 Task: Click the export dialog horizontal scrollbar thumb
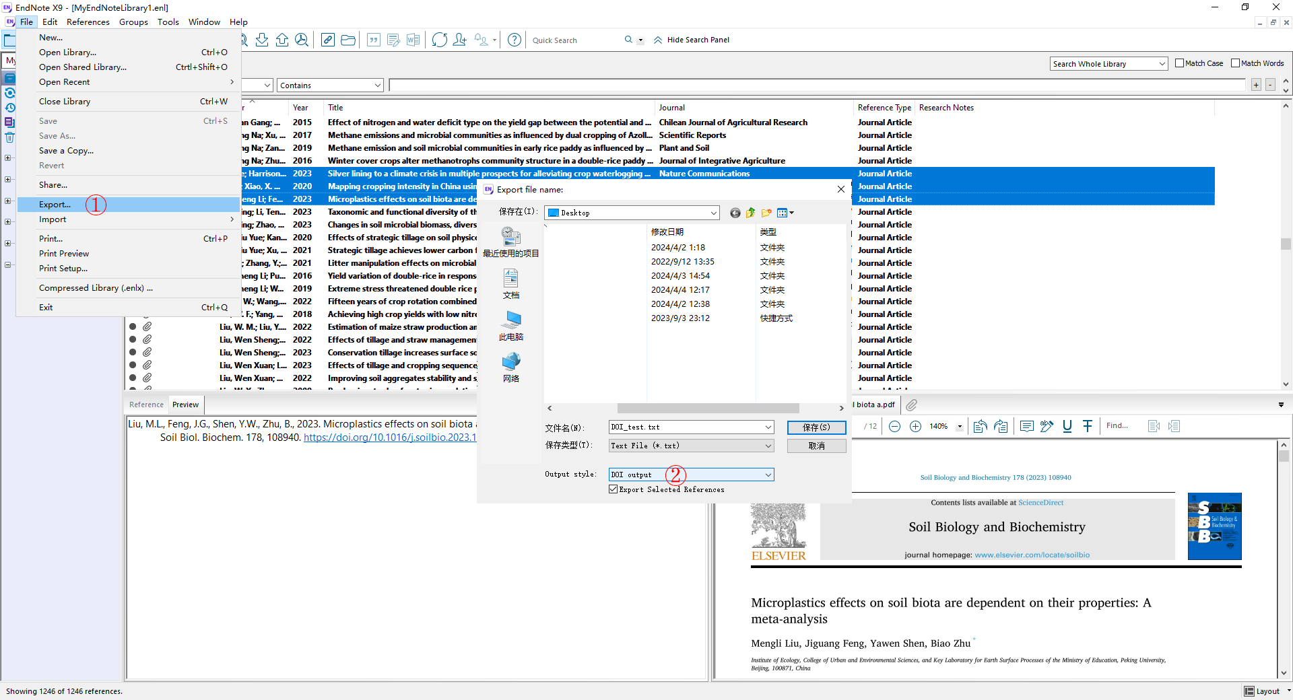pyautogui.click(x=708, y=409)
